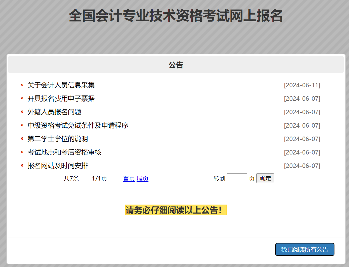Click the bullet icon beside 中级资格考试免试条件及申请程序
The width and height of the screenshot is (349, 267).
(22, 125)
